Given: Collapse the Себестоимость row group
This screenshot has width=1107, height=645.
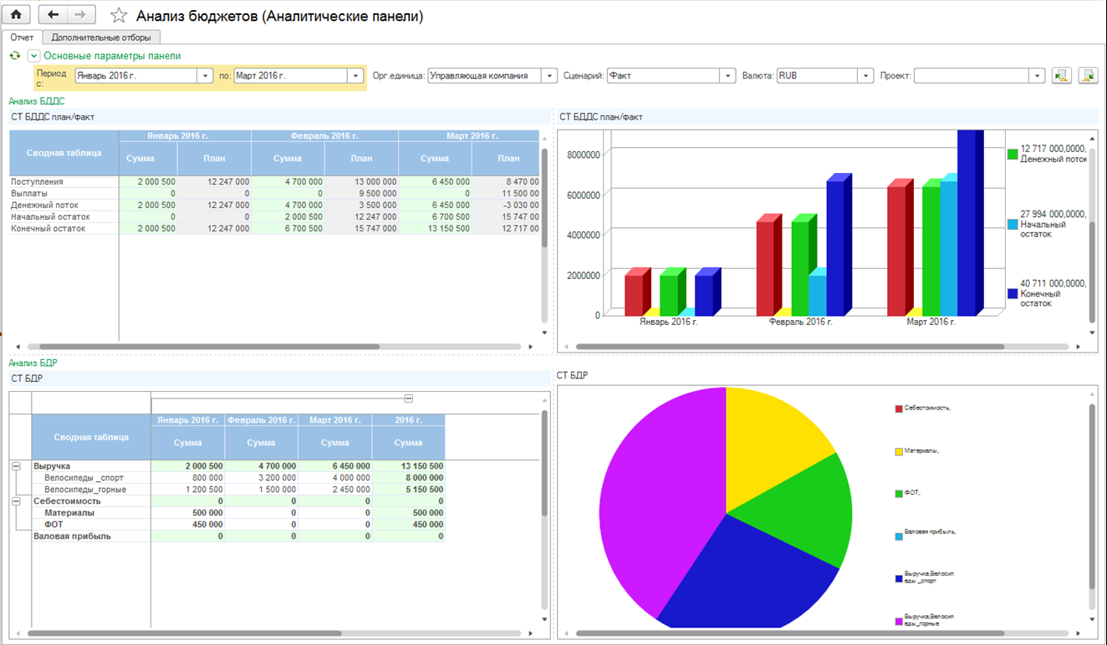Looking at the screenshot, I should pyautogui.click(x=16, y=501).
